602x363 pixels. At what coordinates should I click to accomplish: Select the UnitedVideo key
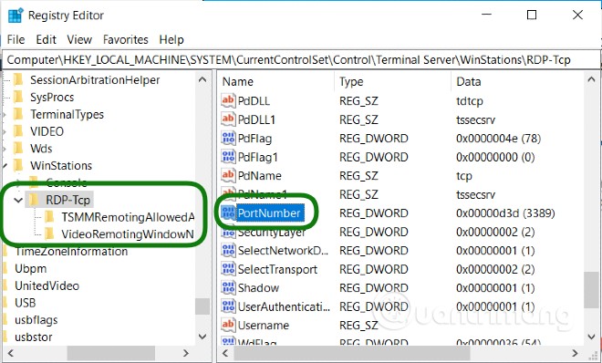pos(47,285)
